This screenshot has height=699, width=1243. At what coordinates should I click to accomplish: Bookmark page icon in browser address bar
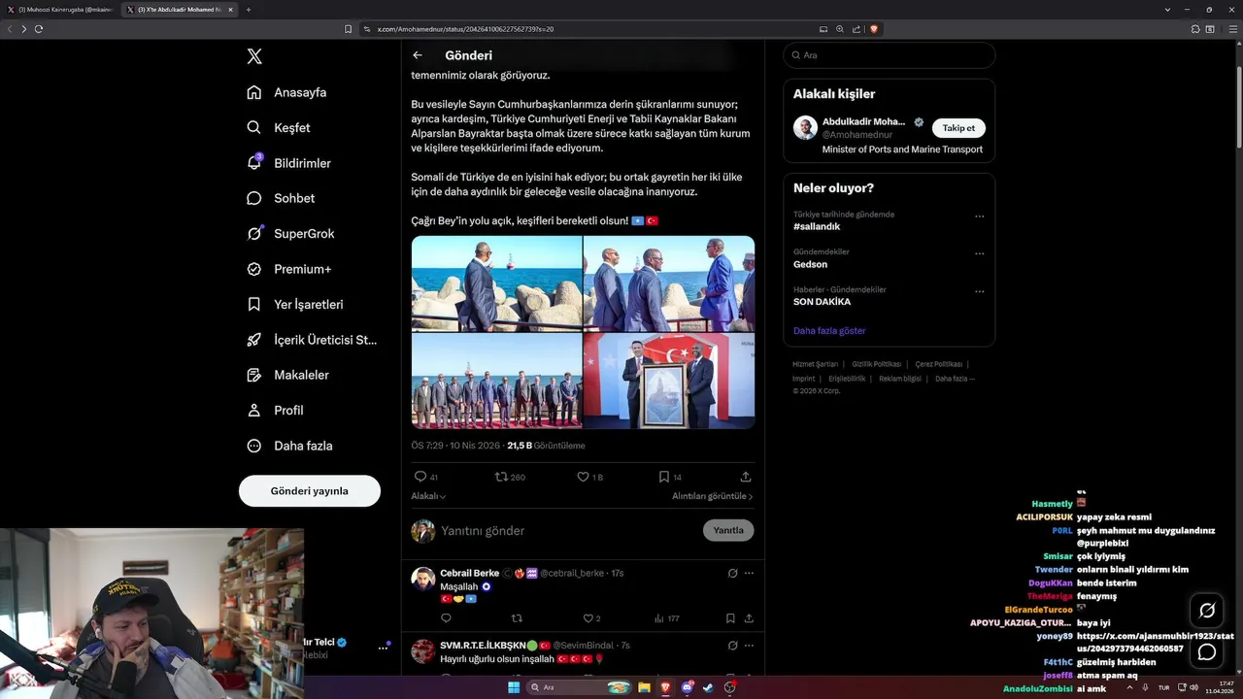click(349, 29)
